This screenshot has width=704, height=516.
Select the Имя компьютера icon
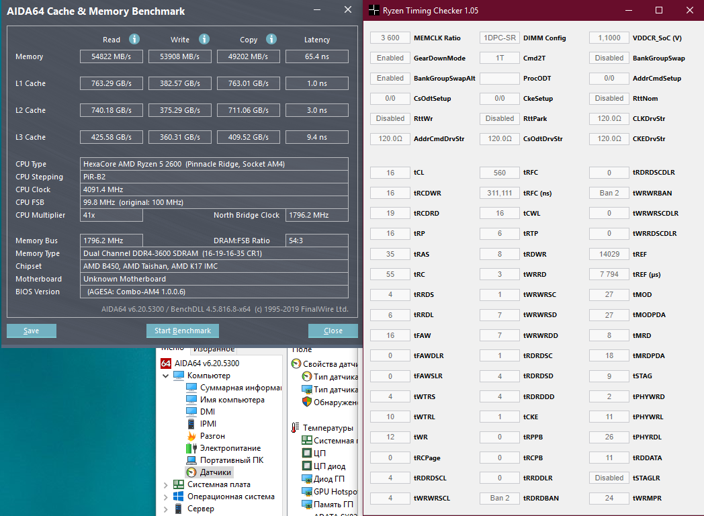point(191,400)
